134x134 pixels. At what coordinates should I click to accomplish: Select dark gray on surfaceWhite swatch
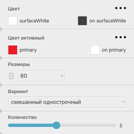pyautogui.click(x=82, y=21)
